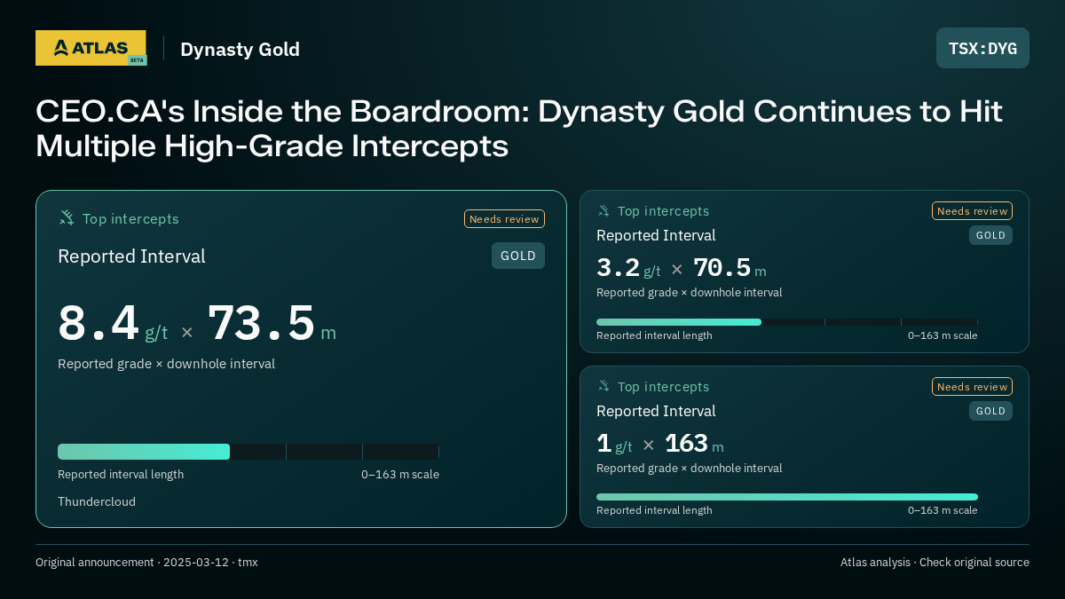
Task: Click the GOLD tag in the 3.2 g/t card
Action: point(990,235)
